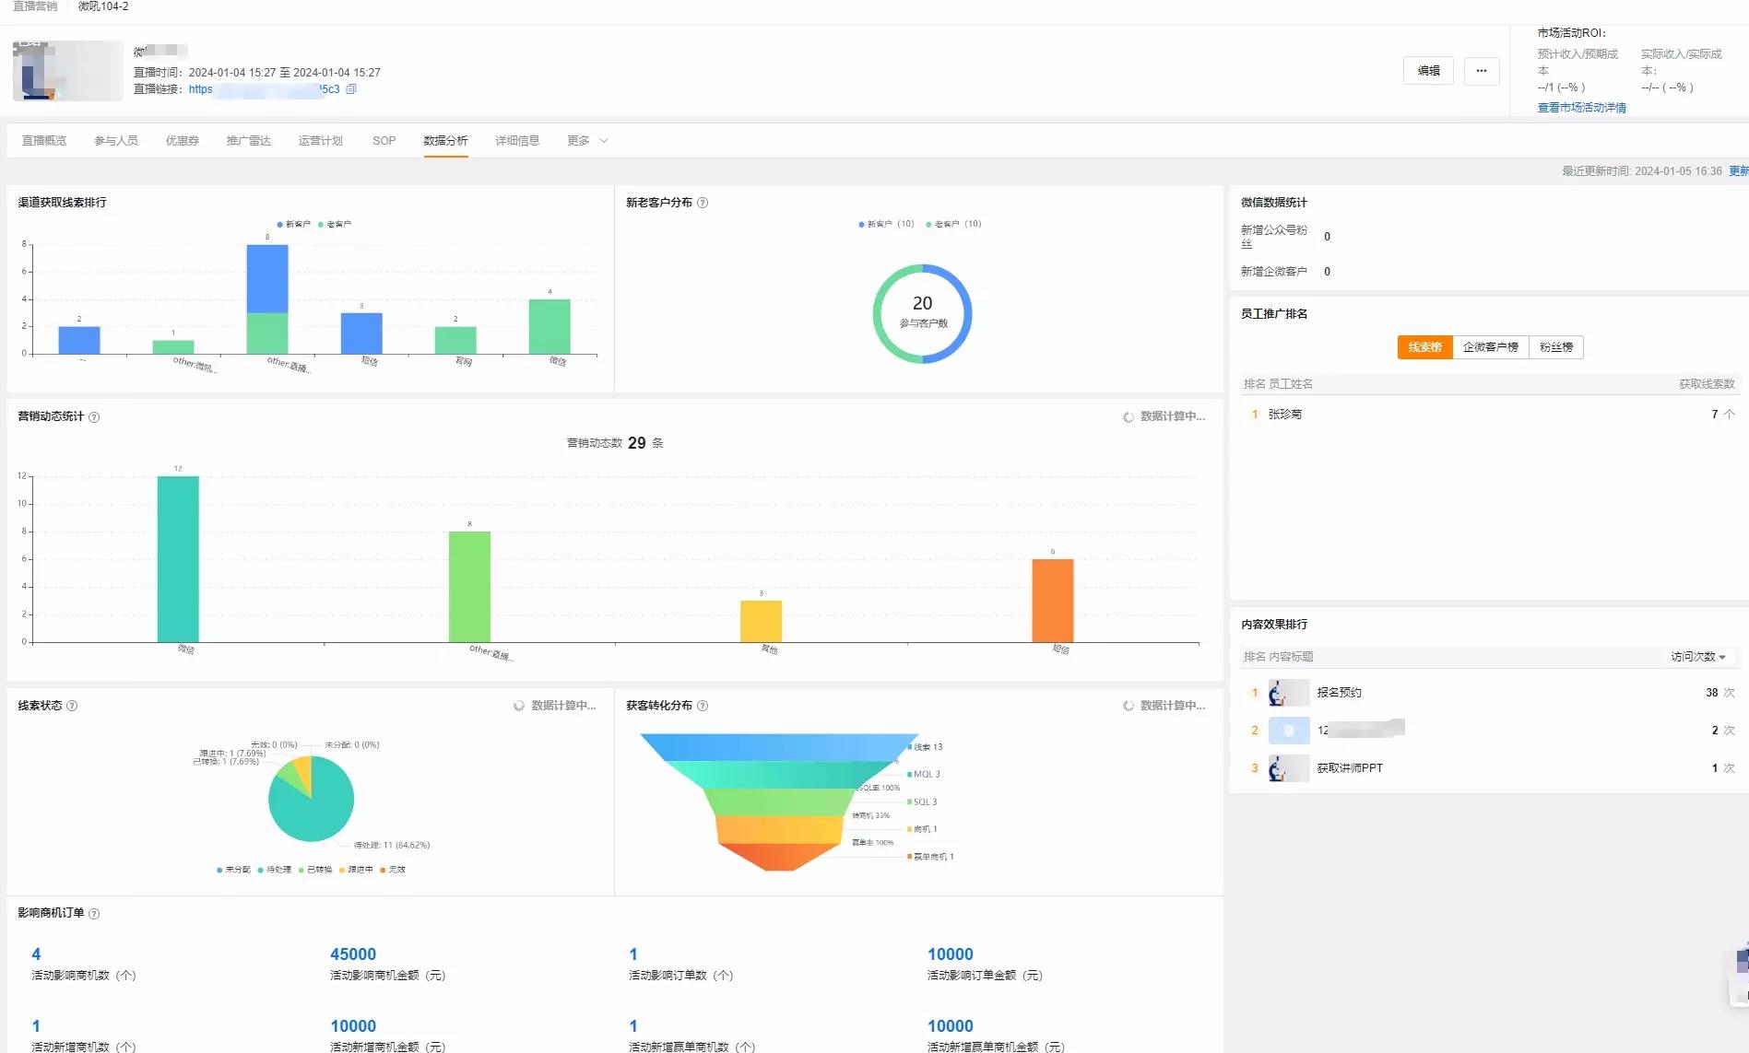Open 查看市场活动详情 link
This screenshot has width=1749, height=1053.
[x=1581, y=108]
